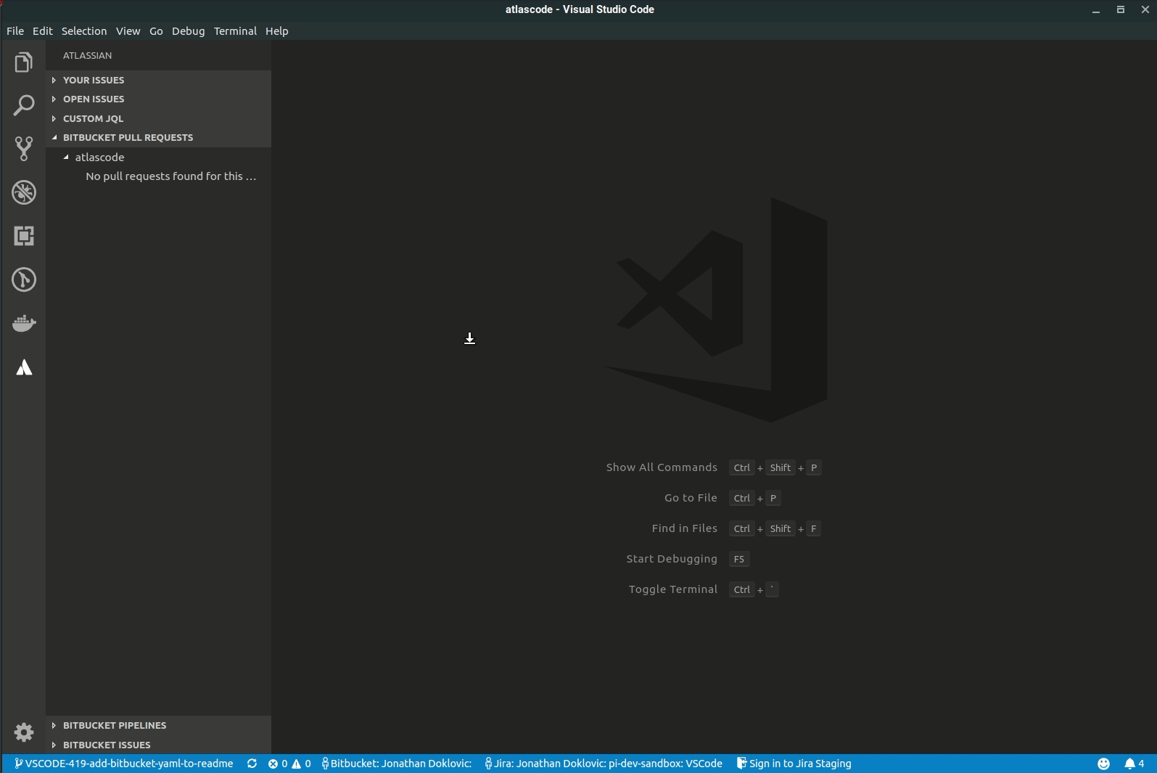Expand the Your Issues section
1157x773 pixels.
pyautogui.click(x=94, y=80)
